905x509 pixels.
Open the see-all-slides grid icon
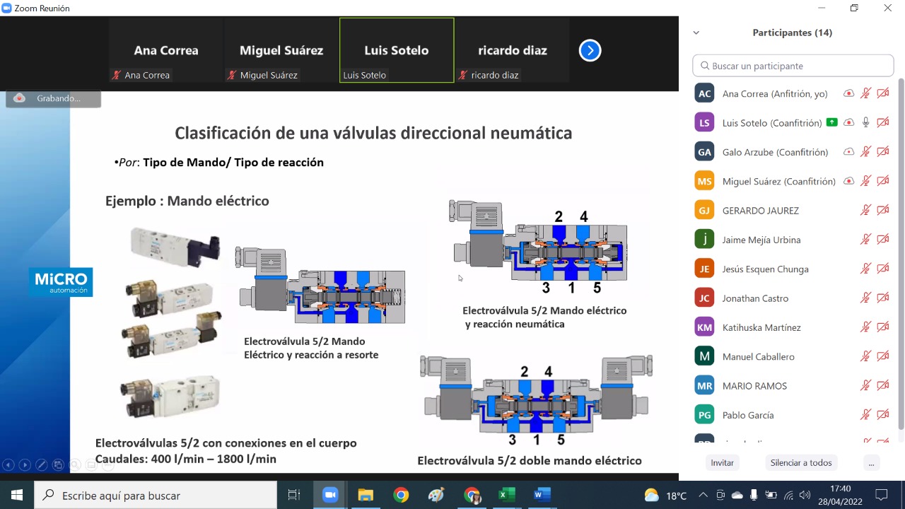click(59, 464)
